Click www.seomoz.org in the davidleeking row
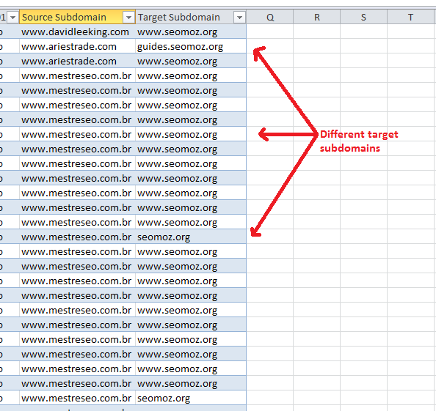The width and height of the screenshot is (436, 411). click(x=191, y=32)
